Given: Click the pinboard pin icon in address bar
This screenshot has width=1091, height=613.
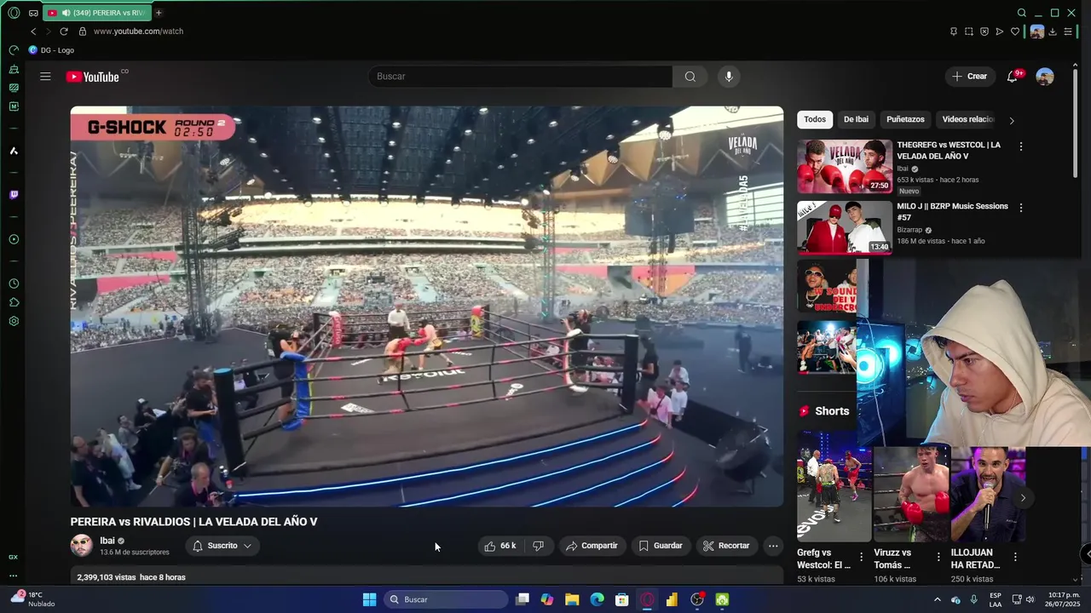Looking at the screenshot, I should 954,32.
